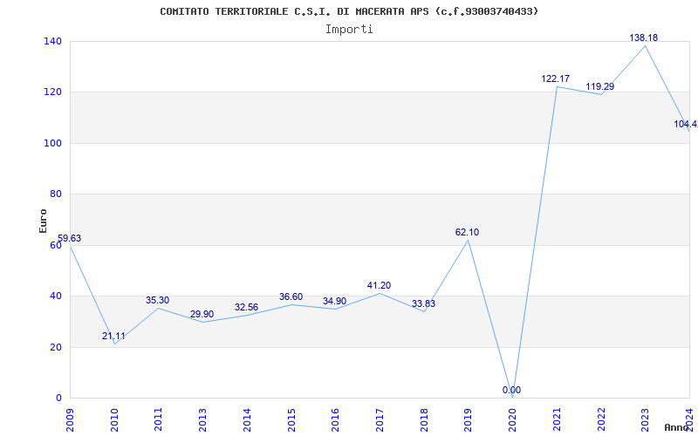The image size is (698, 436).
Task: Click the 40 y-axis tick label
Action: (x=55, y=296)
